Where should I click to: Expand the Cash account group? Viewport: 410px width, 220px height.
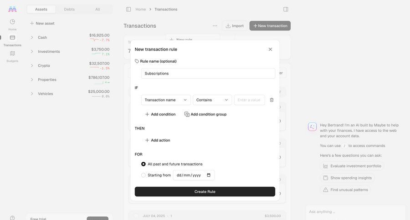(x=32, y=38)
